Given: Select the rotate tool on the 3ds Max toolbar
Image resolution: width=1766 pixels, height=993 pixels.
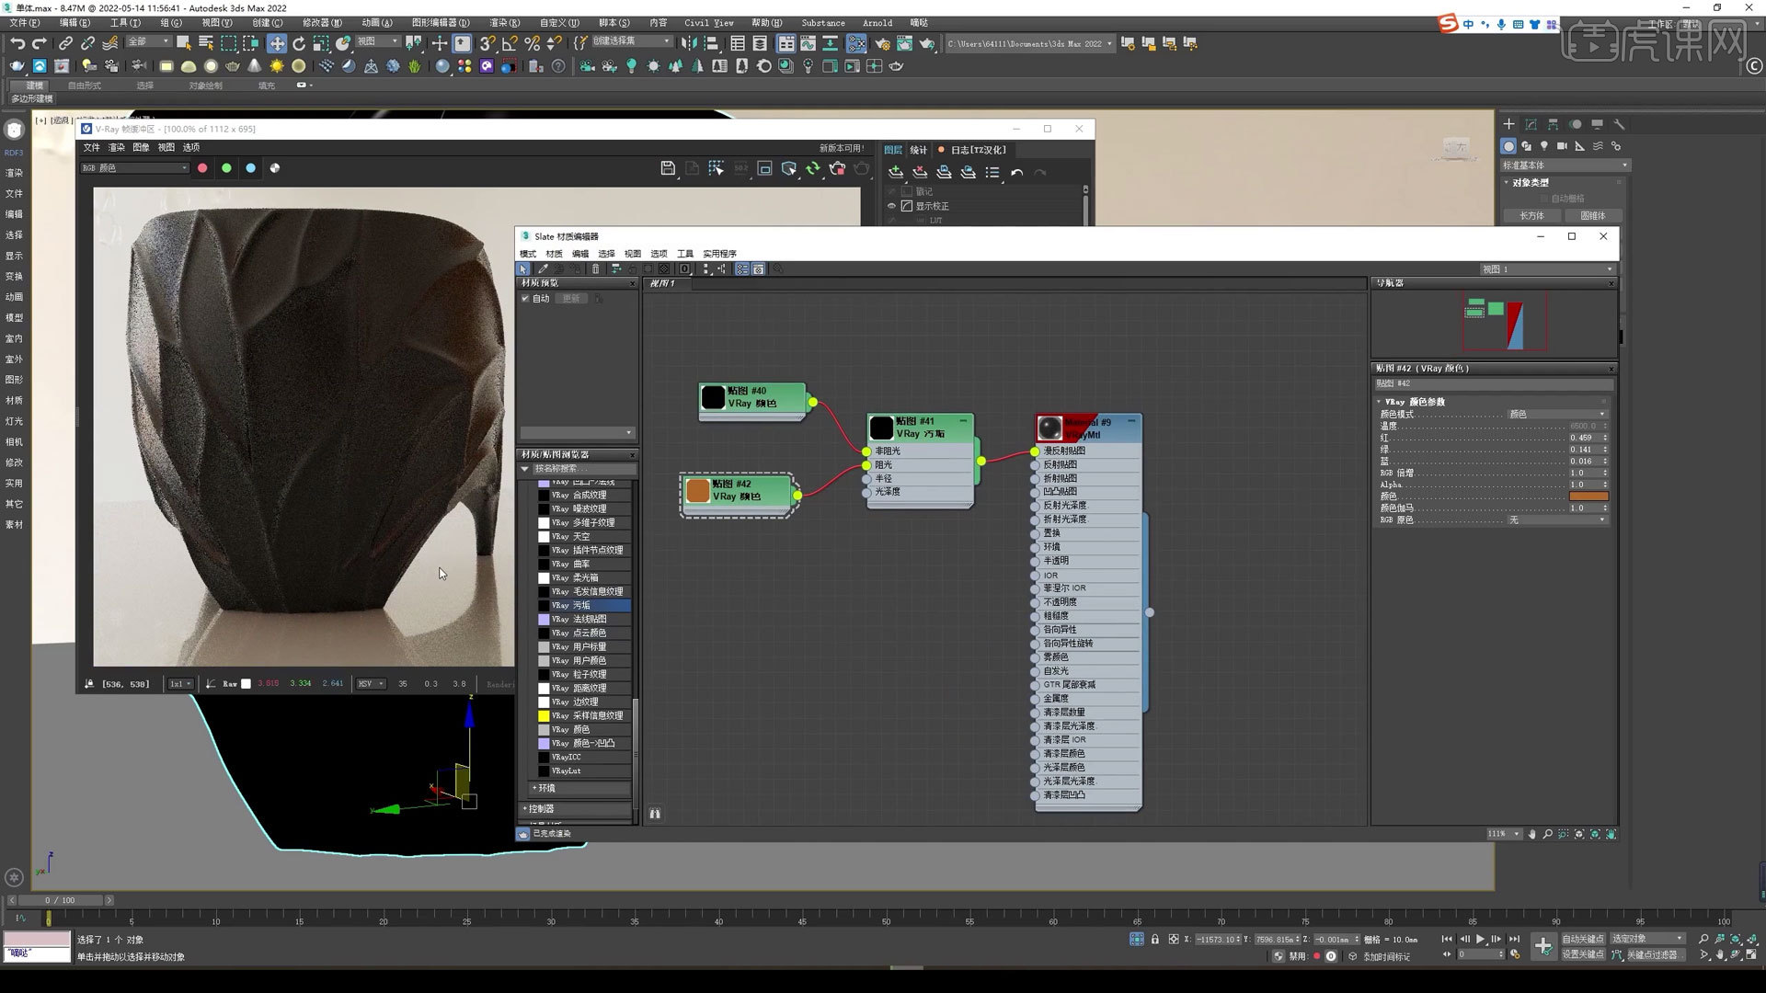Looking at the screenshot, I should click(298, 42).
